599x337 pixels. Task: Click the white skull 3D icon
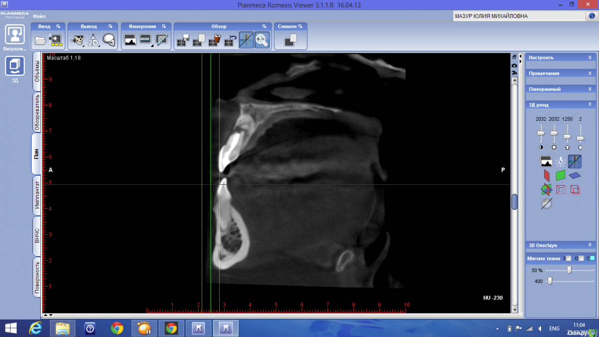pos(109,40)
